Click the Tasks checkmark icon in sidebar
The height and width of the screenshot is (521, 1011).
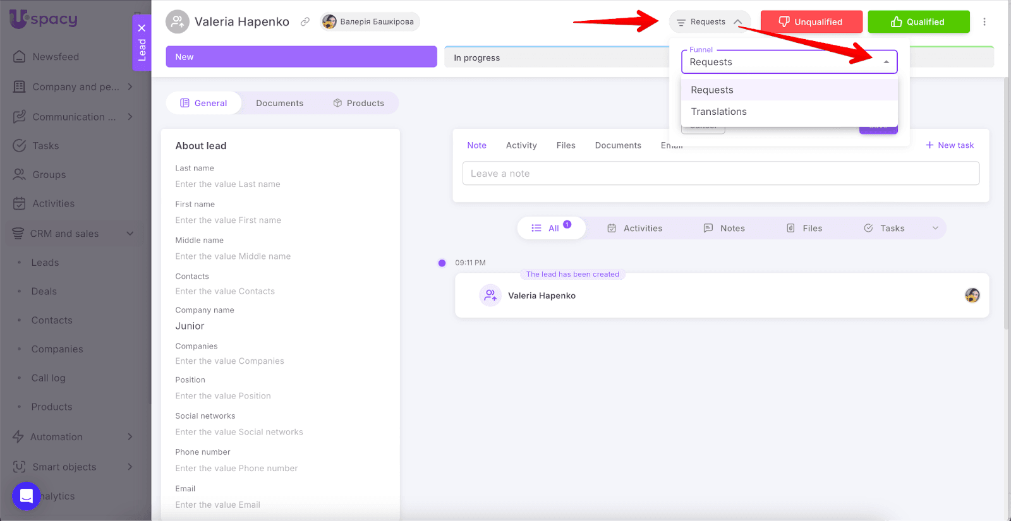pyautogui.click(x=20, y=146)
